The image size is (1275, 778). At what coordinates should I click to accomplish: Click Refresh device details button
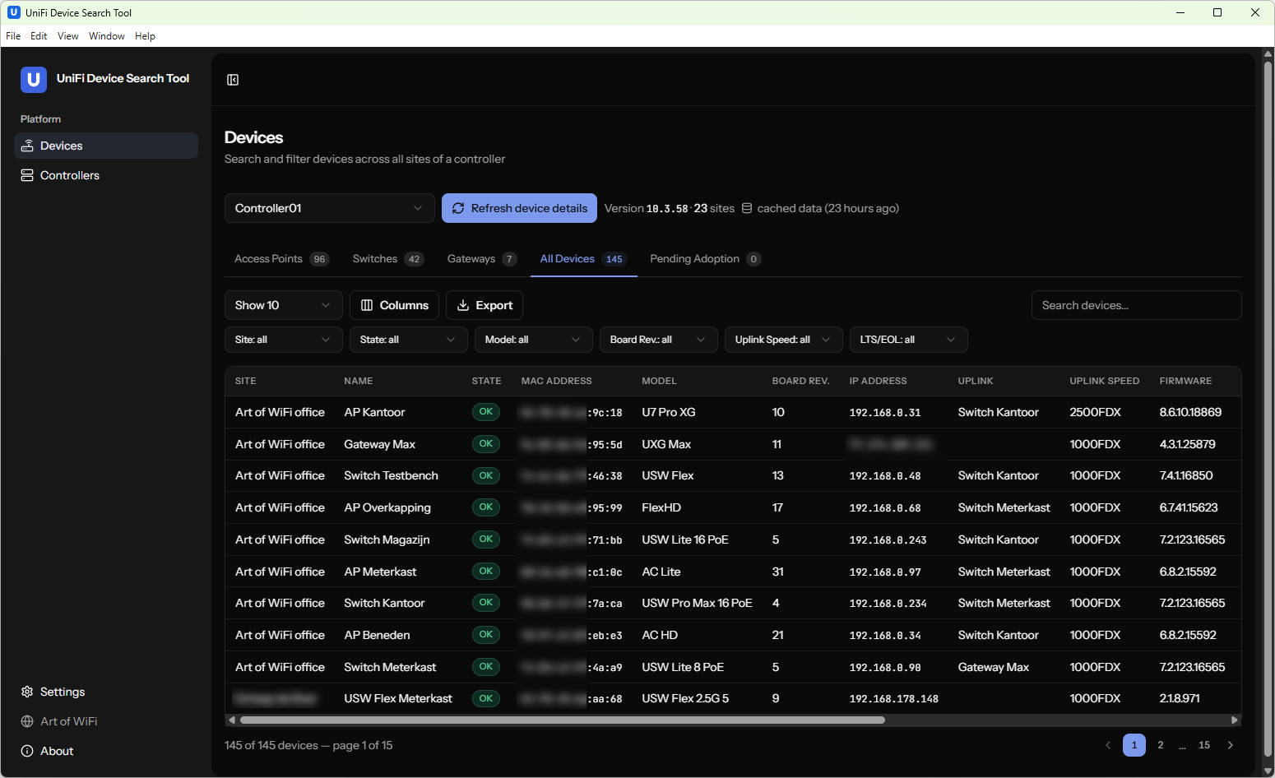pos(520,208)
